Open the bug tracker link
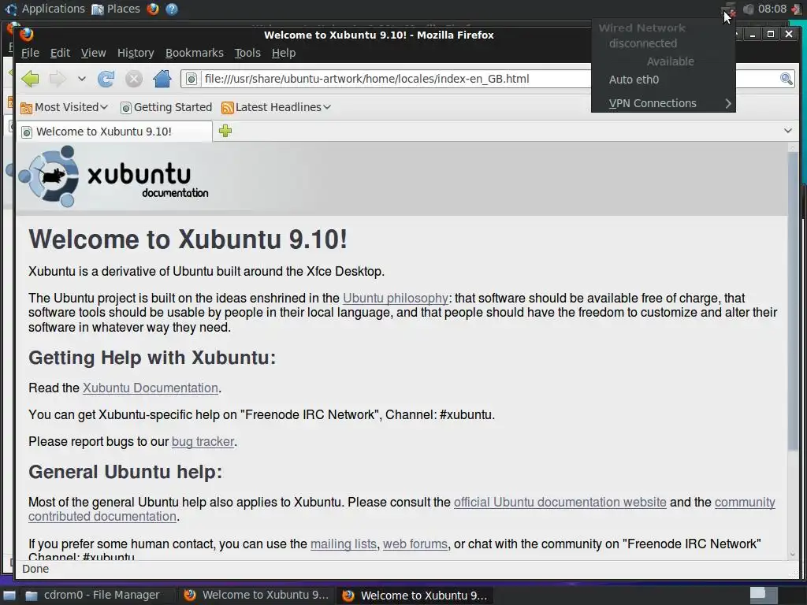 (203, 441)
